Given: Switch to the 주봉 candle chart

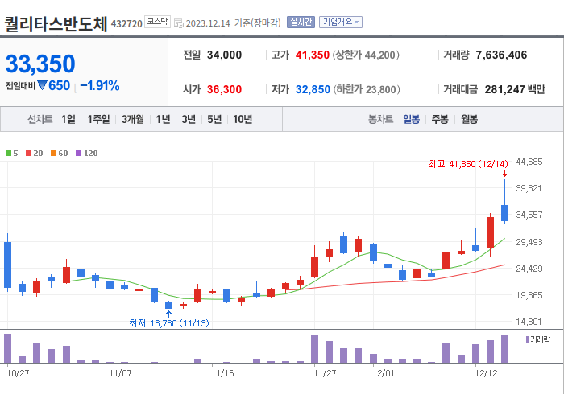Looking at the screenshot, I should [440, 119].
